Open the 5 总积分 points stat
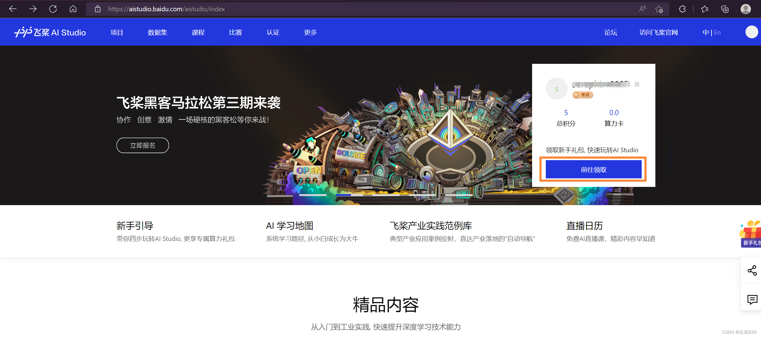The height and width of the screenshot is (337, 761). point(566,118)
